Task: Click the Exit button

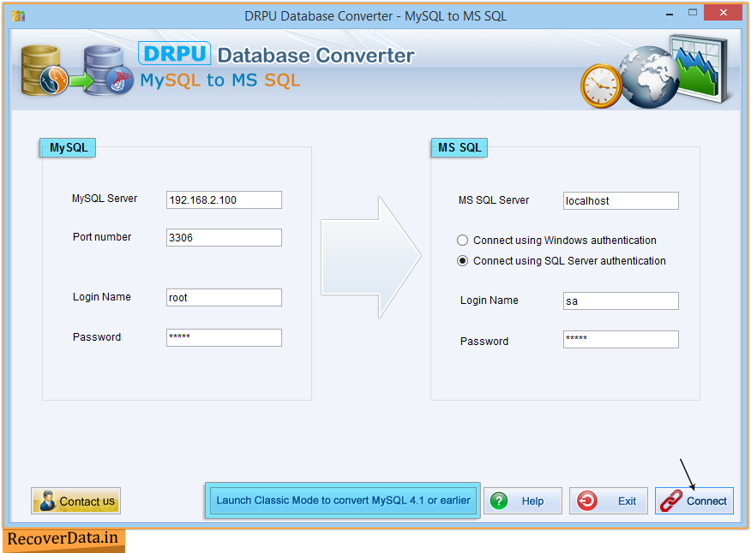Action: (609, 501)
